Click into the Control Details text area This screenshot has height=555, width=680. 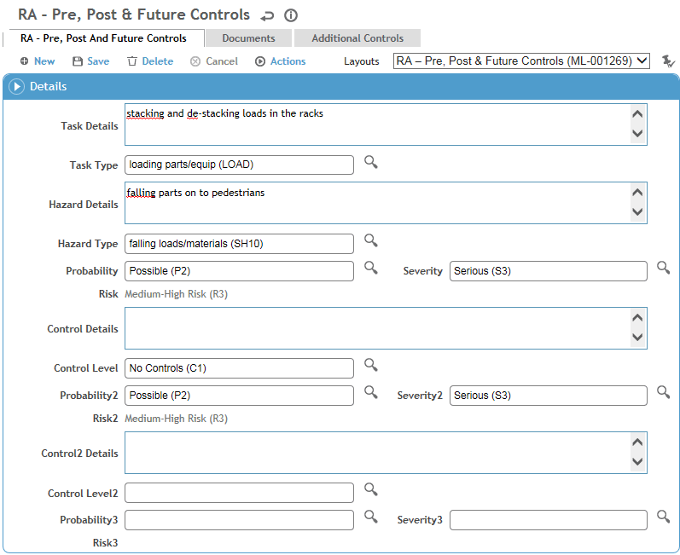375,328
